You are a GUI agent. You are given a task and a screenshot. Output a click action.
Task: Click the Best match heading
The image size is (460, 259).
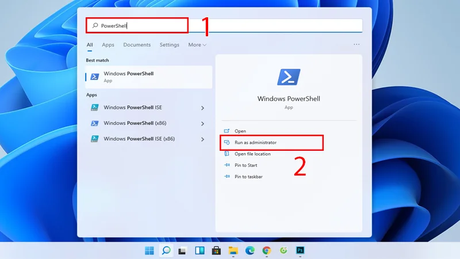tap(97, 60)
